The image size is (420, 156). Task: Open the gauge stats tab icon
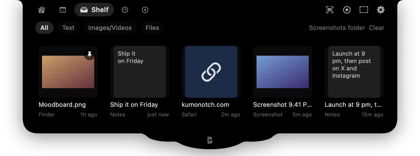[125, 10]
